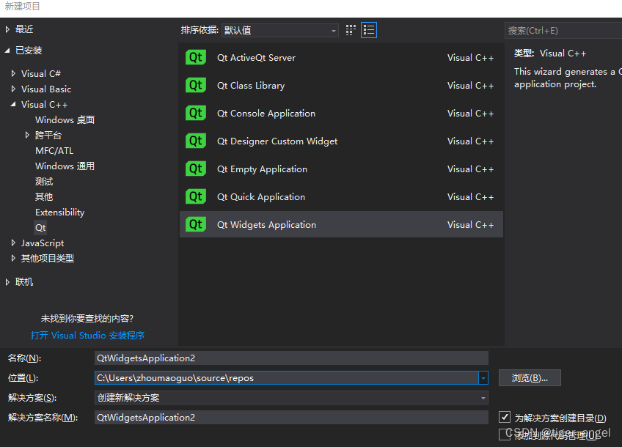Collapse the 已安装 section
Viewport: 622px width, 447px height.
(7, 51)
